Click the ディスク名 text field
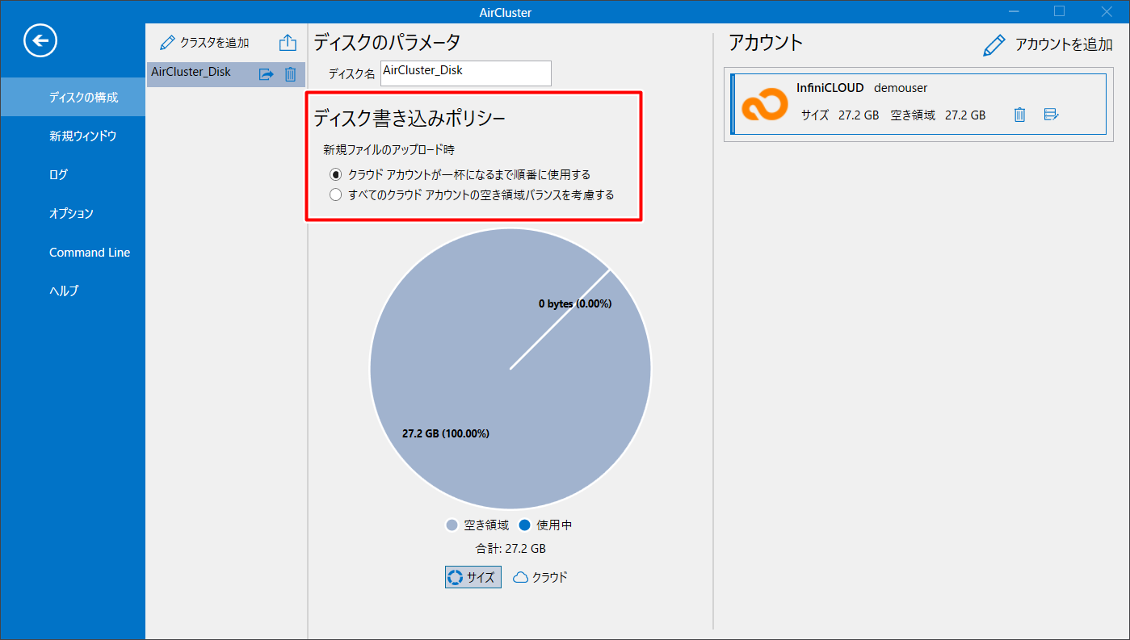 coord(466,73)
